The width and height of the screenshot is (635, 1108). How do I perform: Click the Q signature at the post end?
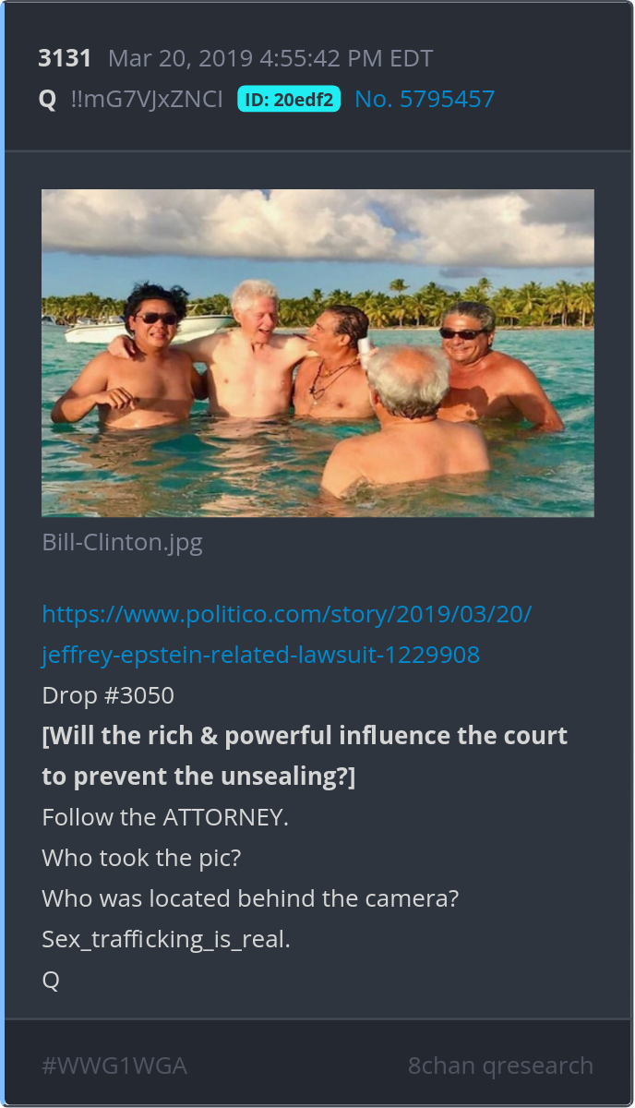[x=51, y=981]
